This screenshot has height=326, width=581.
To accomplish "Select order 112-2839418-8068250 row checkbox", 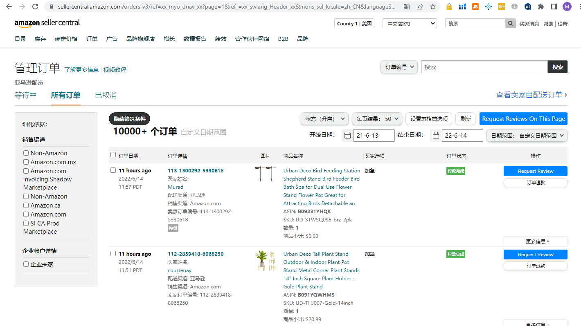I will [x=113, y=254].
